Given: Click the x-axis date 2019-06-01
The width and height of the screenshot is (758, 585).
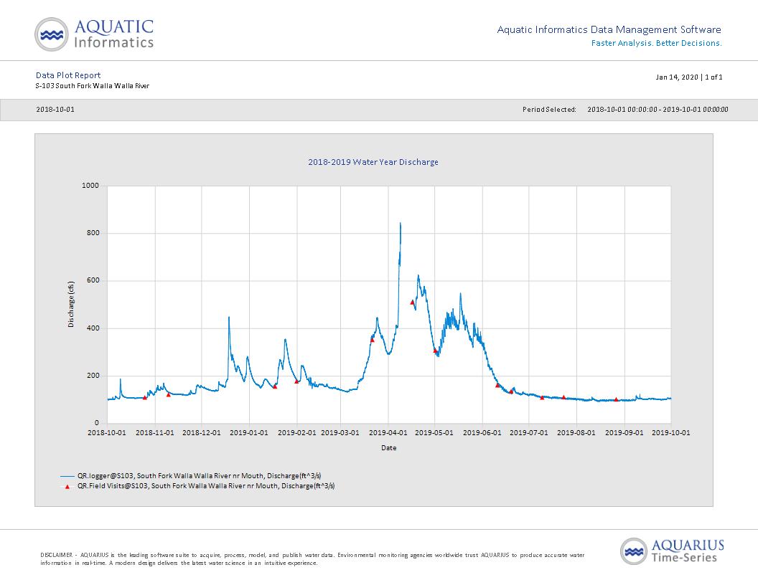Looking at the screenshot, I should pyautogui.click(x=482, y=433).
